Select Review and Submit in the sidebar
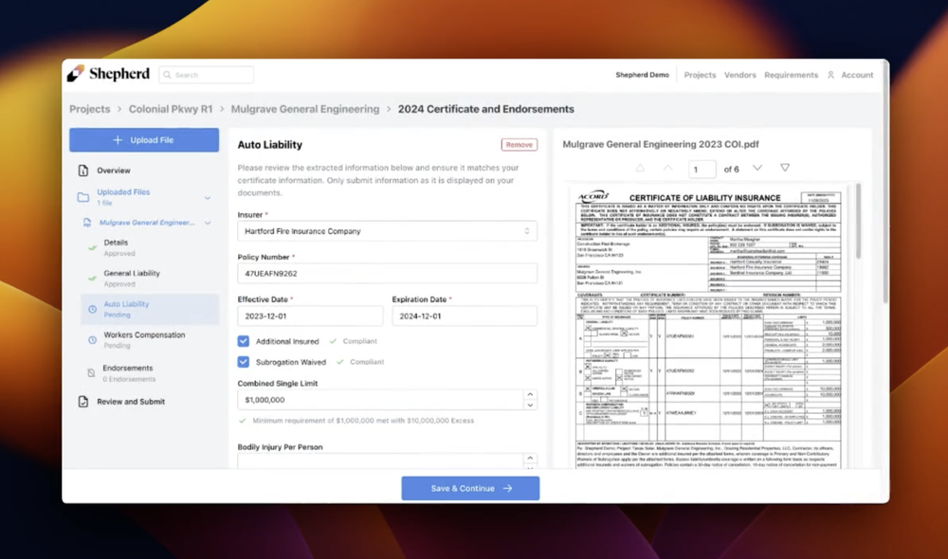Image resolution: width=948 pixels, height=559 pixels. tap(131, 402)
